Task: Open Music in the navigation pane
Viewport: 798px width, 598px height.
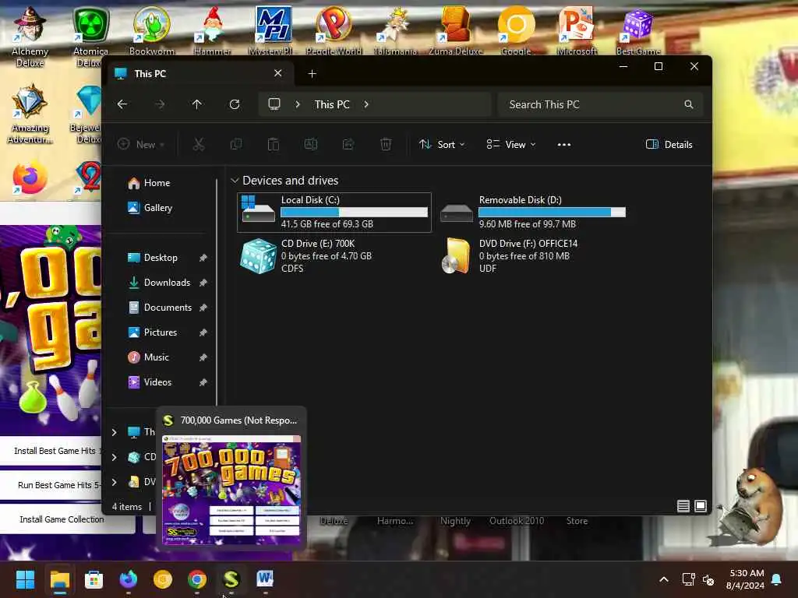Action: point(156,357)
